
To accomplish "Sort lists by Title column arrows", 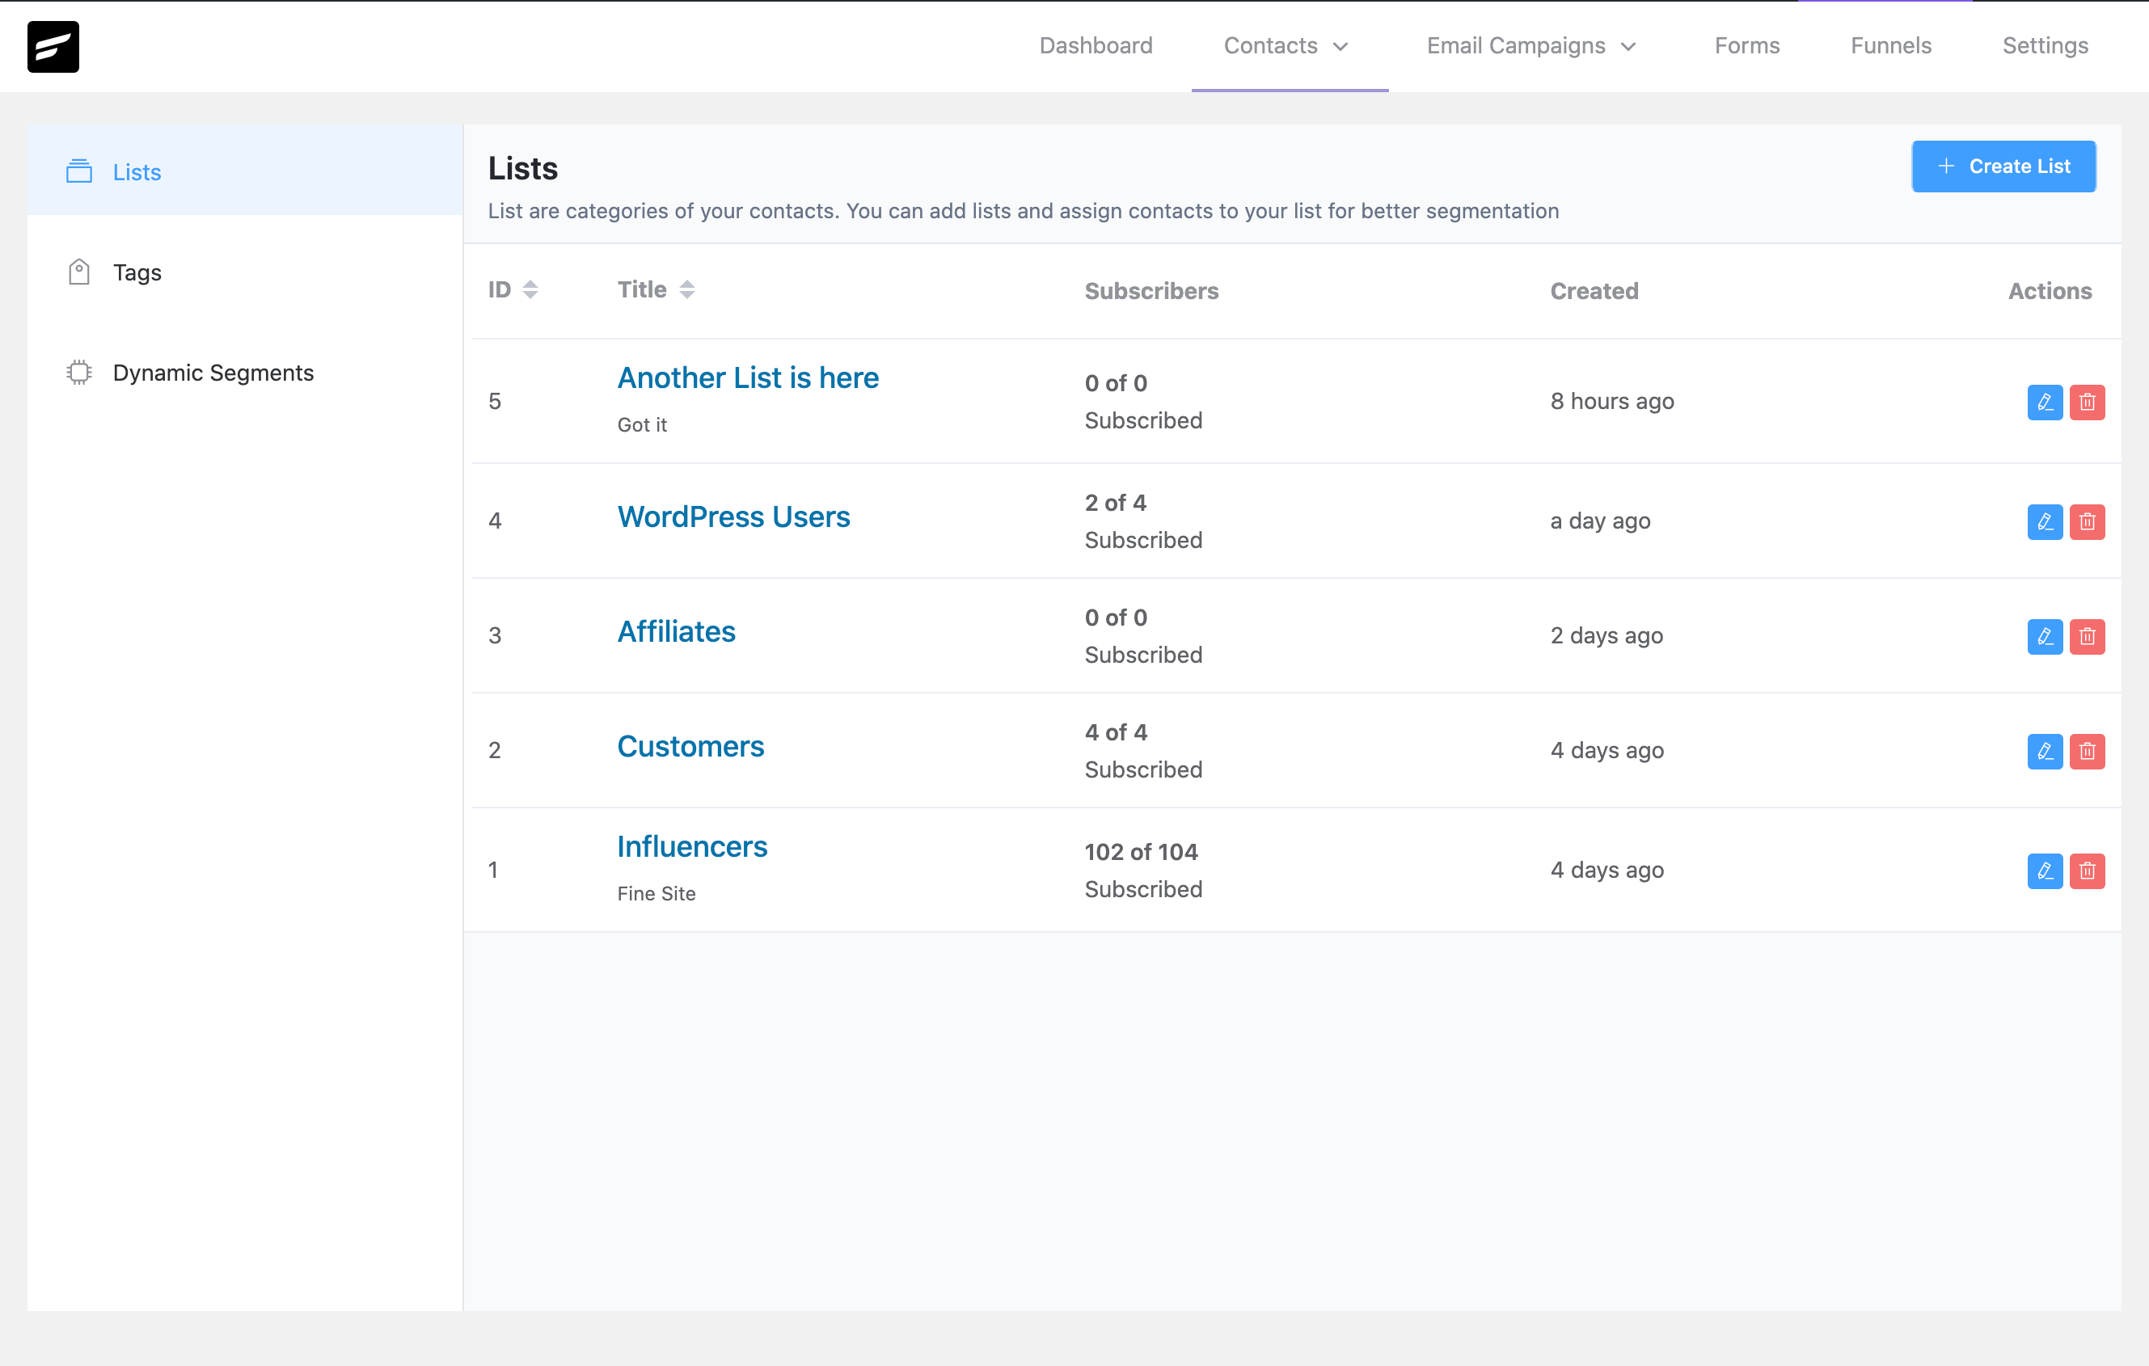I will pyautogui.click(x=686, y=289).
